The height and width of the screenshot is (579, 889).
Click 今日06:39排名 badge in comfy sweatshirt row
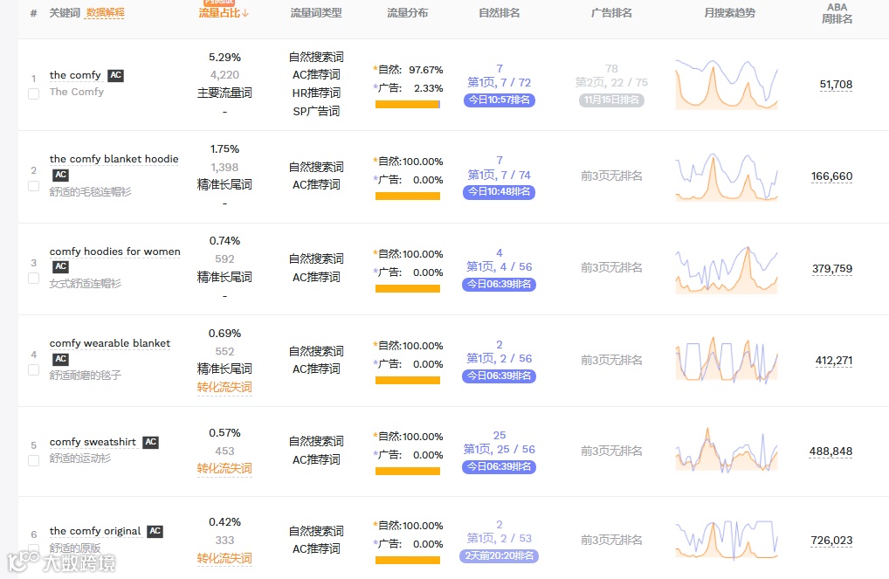pos(499,466)
